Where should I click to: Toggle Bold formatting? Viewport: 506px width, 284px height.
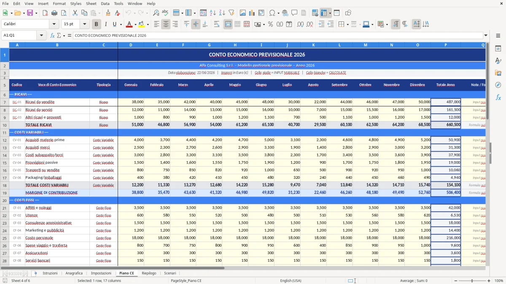[97, 24]
